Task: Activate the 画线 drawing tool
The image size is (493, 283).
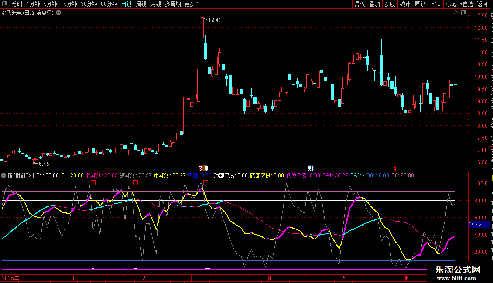Action: click(x=421, y=4)
